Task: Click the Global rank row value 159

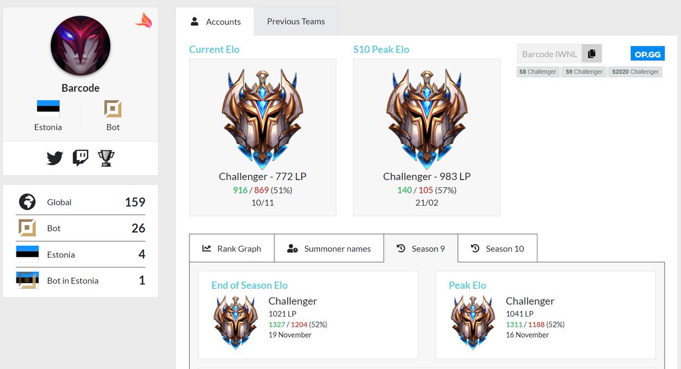Action: [x=135, y=202]
